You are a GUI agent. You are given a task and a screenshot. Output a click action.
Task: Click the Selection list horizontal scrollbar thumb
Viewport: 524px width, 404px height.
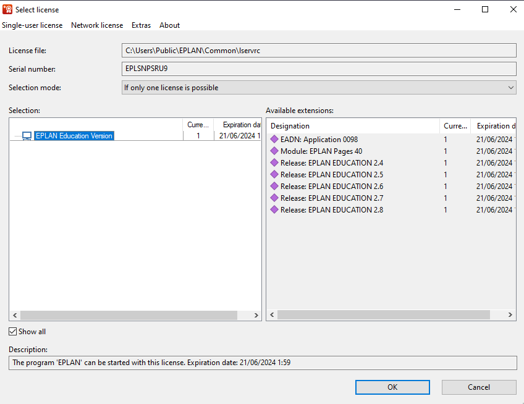coord(129,315)
